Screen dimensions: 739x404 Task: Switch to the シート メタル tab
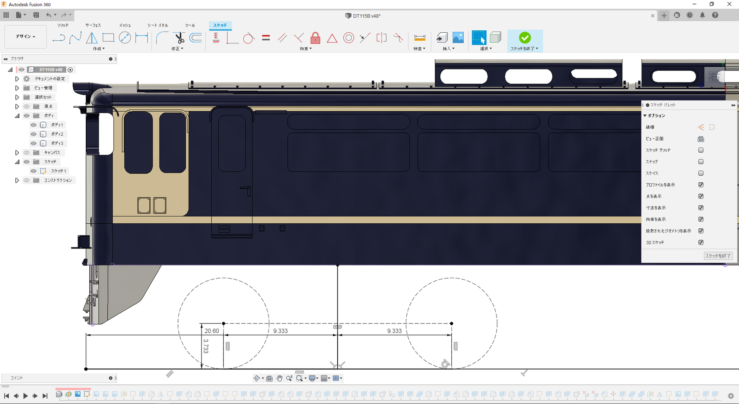point(158,25)
